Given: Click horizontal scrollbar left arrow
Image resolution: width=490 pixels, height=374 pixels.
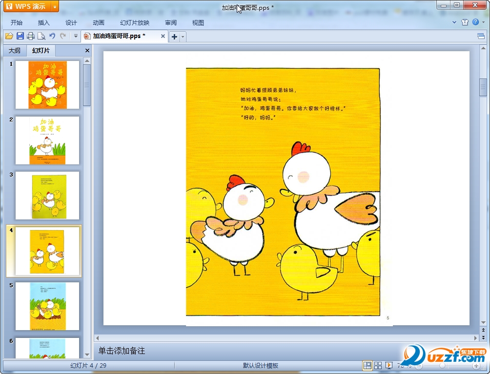Looking at the screenshot, I should (x=98, y=338).
